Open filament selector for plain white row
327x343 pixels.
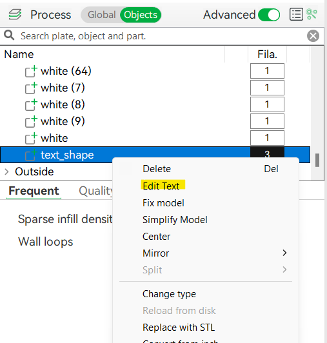(267, 138)
